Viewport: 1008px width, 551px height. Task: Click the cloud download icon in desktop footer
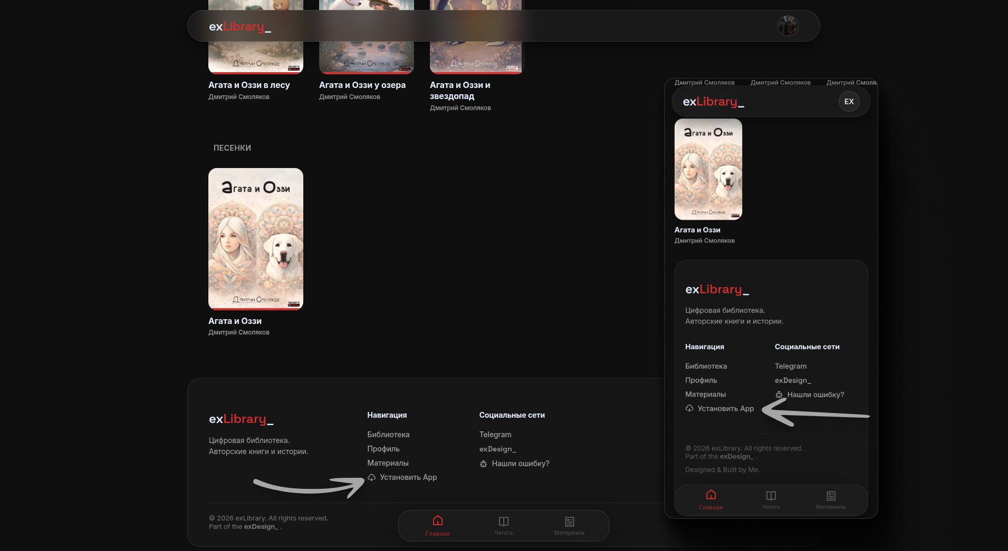372,477
